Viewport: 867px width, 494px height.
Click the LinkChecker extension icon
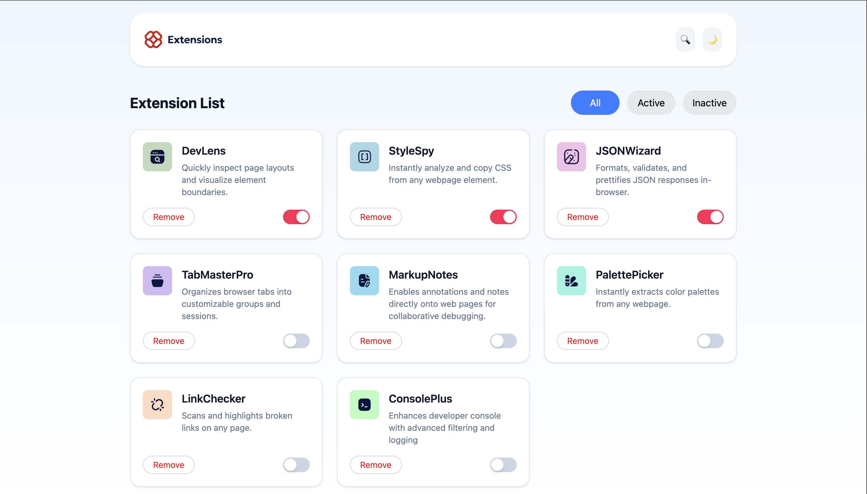click(157, 404)
